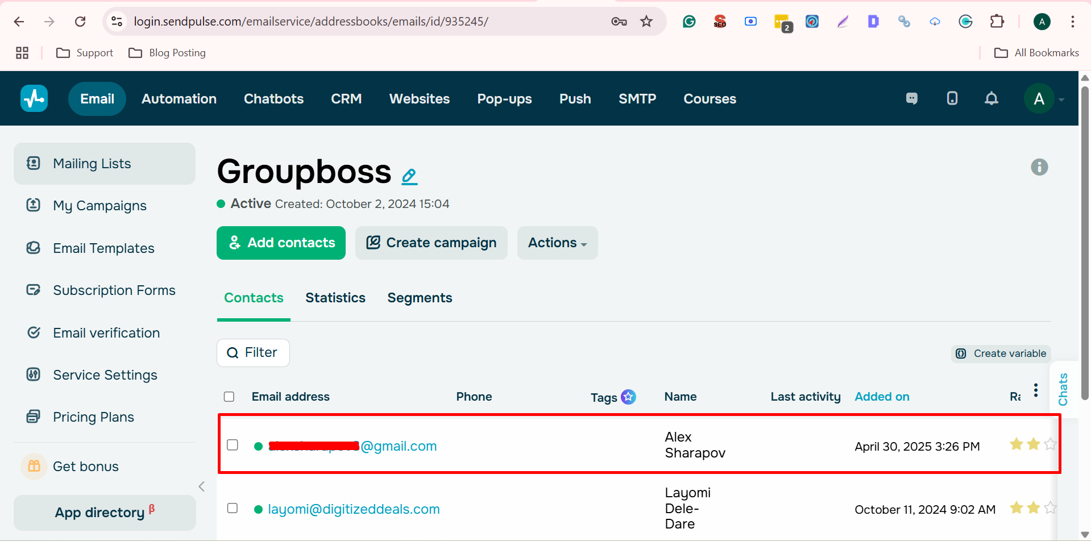Click the Grammarly extension icon
Viewport: 1091px width, 541px height.
pyautogui.click(x=689, y=22)
